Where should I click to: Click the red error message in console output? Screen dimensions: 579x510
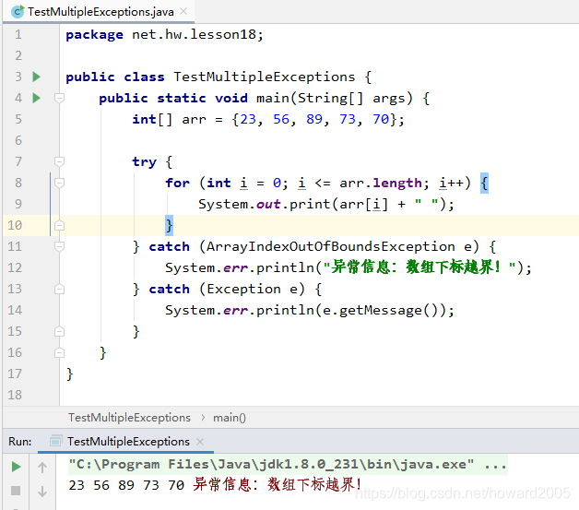(278, 484)
